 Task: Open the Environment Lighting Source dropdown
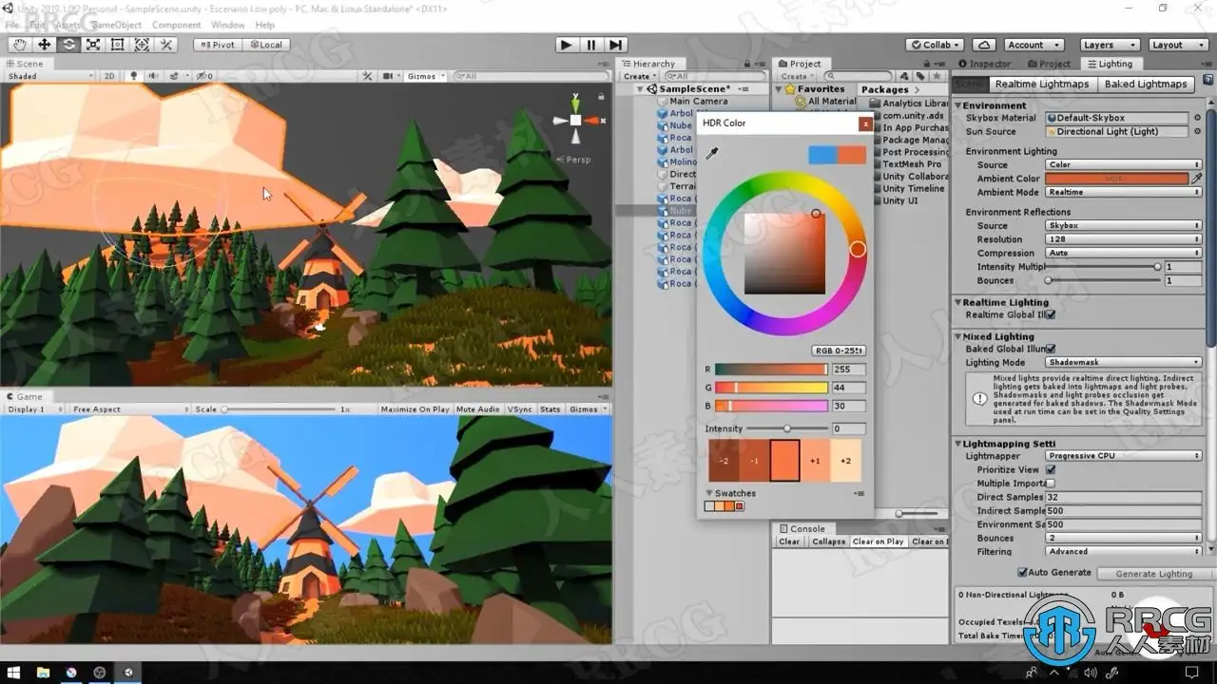tap(1124, 164)
